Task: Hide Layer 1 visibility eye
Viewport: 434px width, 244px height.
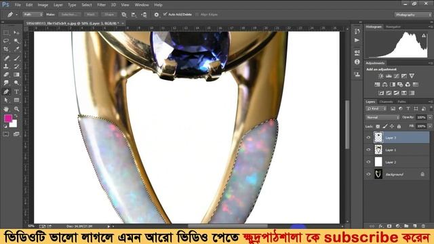Action: pos(368,150)
